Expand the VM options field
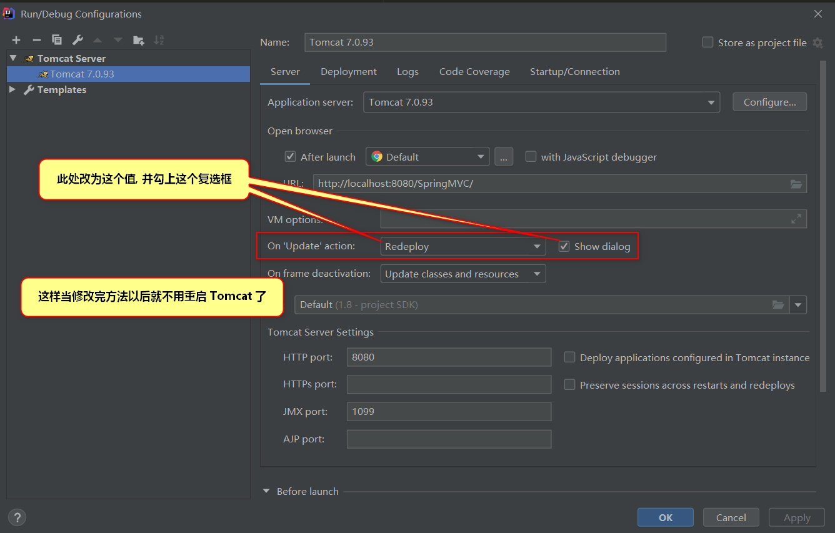 coord(796,219)
